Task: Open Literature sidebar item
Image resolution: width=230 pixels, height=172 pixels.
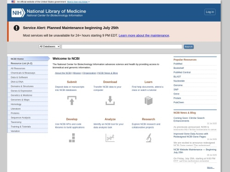Action: coord(28,109)
